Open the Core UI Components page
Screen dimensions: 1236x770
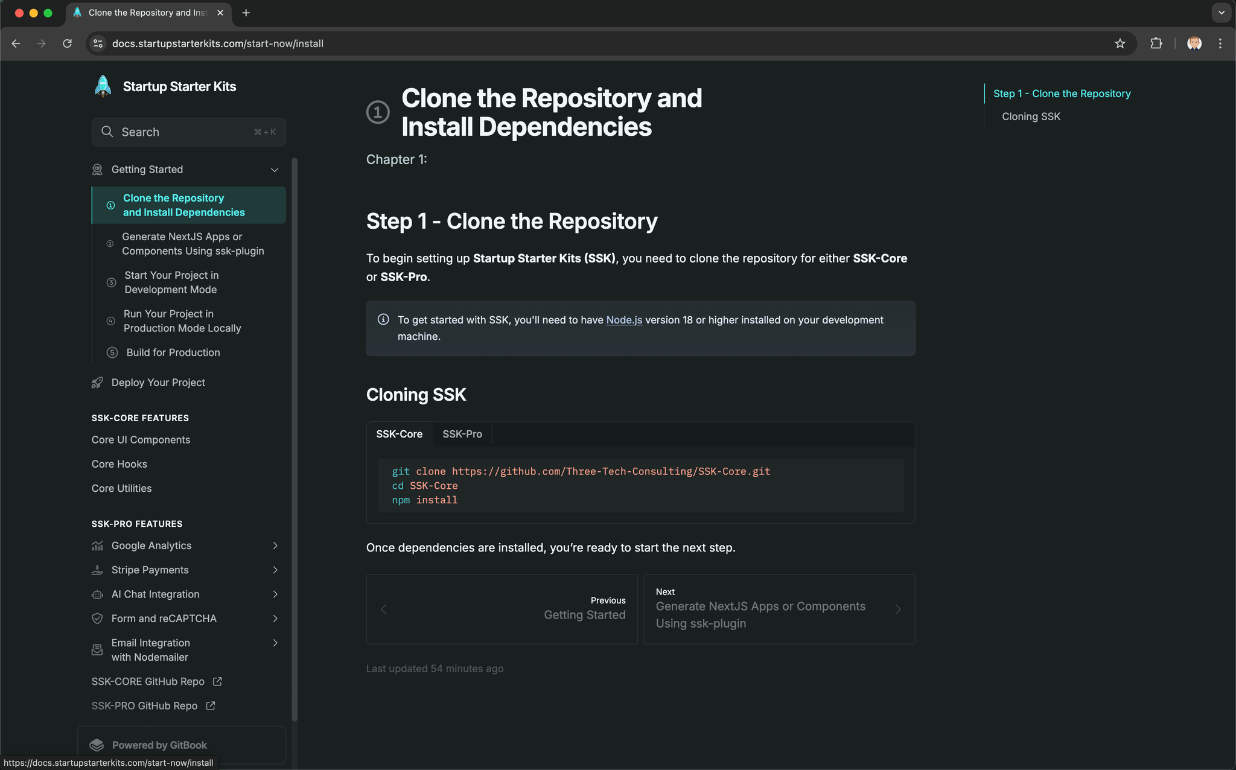(x=141, y=440)
